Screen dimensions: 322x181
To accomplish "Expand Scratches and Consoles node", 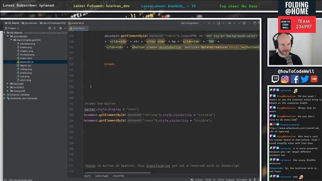I will tap(5, 99).
